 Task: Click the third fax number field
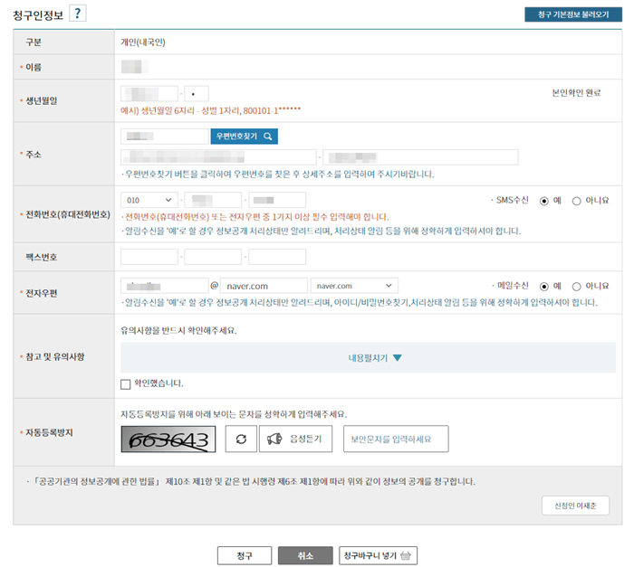point(277,257)
